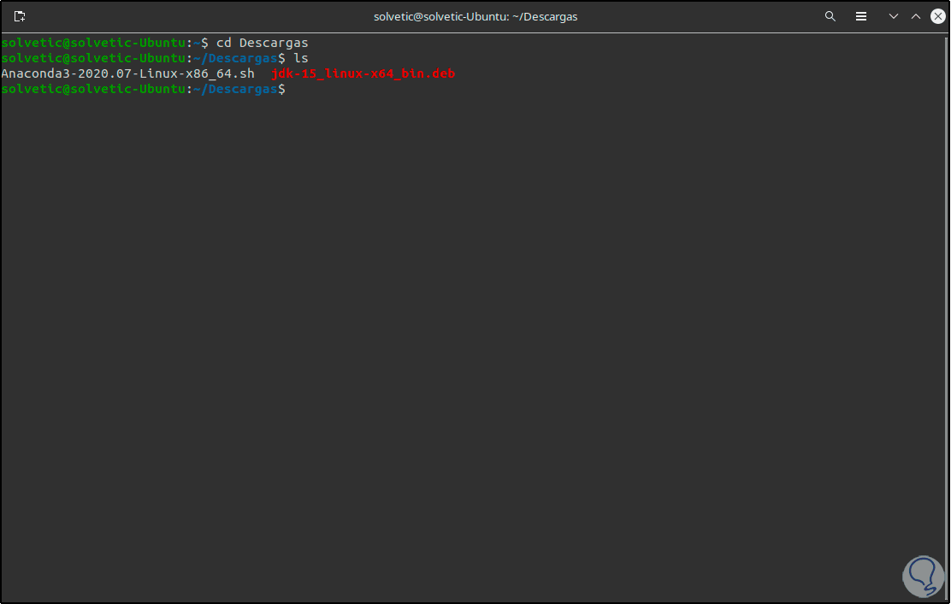The width and height of the screenshot is (951, 604).
Task: Click the window title solvetic@solvetic-Ubuntu: ~/Descargas
Action: [475, 16]
